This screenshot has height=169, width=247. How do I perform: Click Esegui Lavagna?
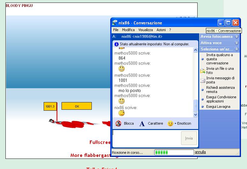coord(218,107)
